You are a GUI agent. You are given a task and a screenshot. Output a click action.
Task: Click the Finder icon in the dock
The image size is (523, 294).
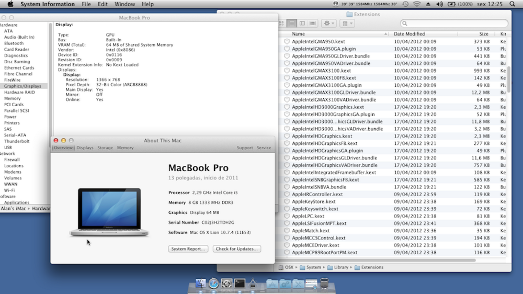[201, 284]
